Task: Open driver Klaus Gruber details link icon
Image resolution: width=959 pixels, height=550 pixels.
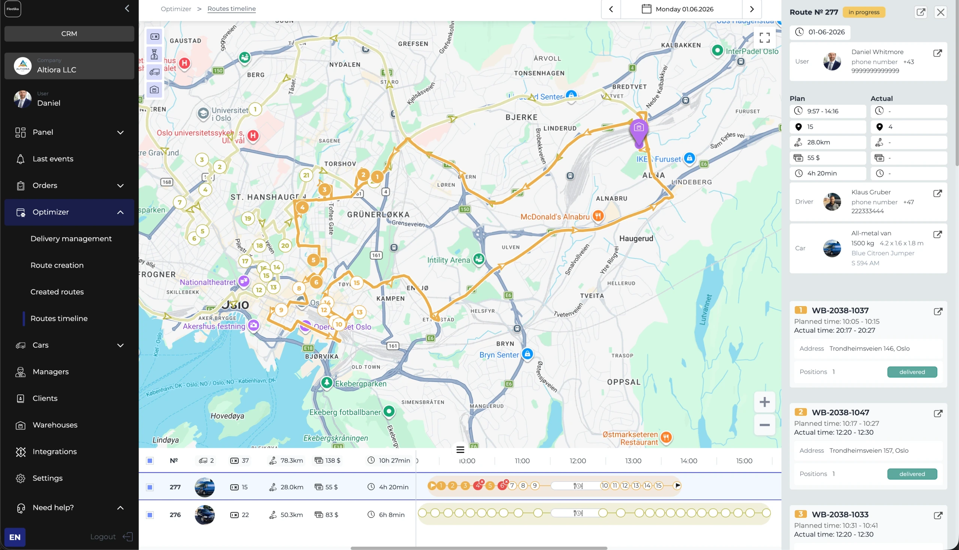Action: pyautogui.click(x=938, y=194)
